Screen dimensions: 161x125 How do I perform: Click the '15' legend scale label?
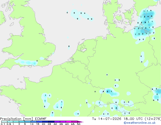pos(38,124)
